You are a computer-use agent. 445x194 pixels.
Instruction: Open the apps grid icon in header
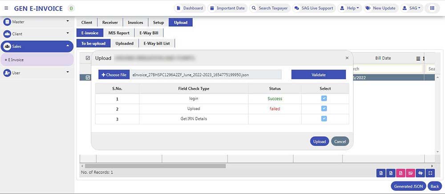(x=432, y=8)
